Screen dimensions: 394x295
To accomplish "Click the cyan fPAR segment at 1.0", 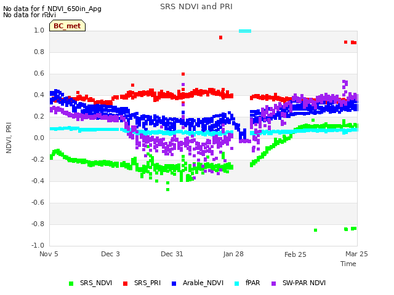I will [x=245, y=31].
